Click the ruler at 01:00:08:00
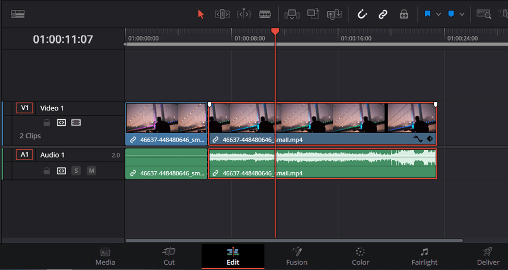This screenshot has width=508, height=270. (x=250, y=38)
